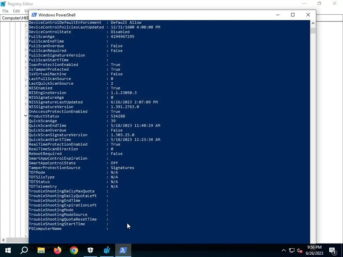Image resolution: width=343 pixels, height=257 pixels.
Task: Click the 'TDTTelemetry' label
Action: [43, 186]
